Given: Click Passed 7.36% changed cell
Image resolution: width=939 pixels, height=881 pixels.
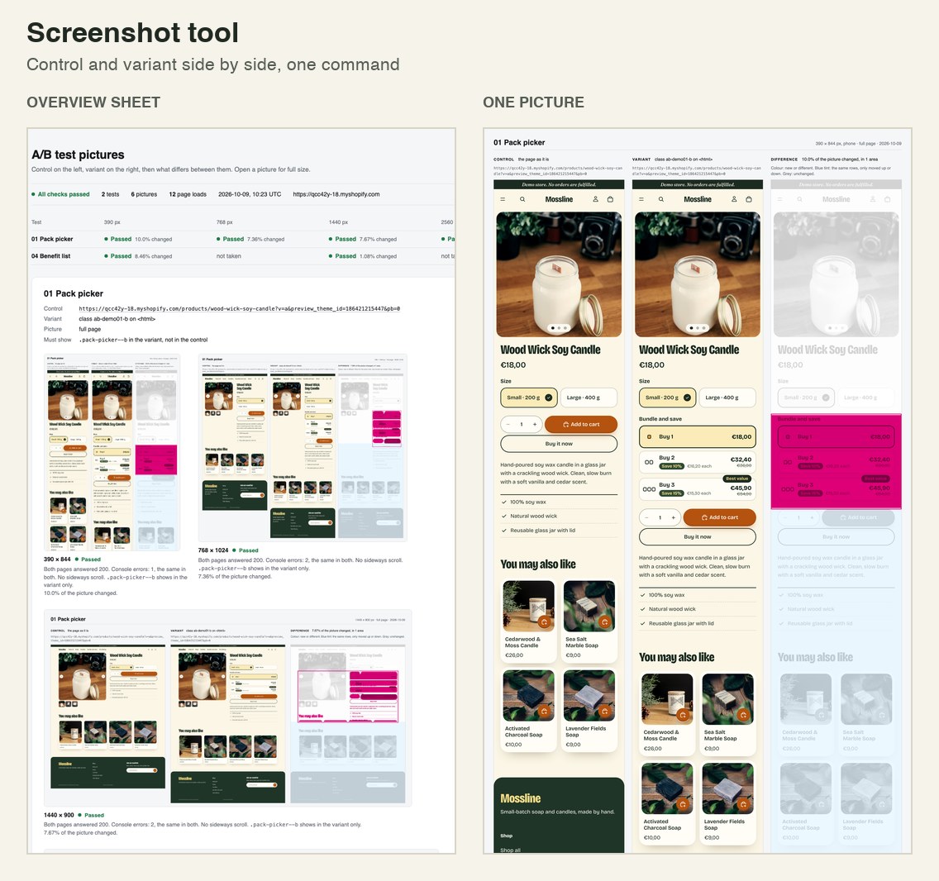Looking at the screenshot, I should click(x=250, y=239).
